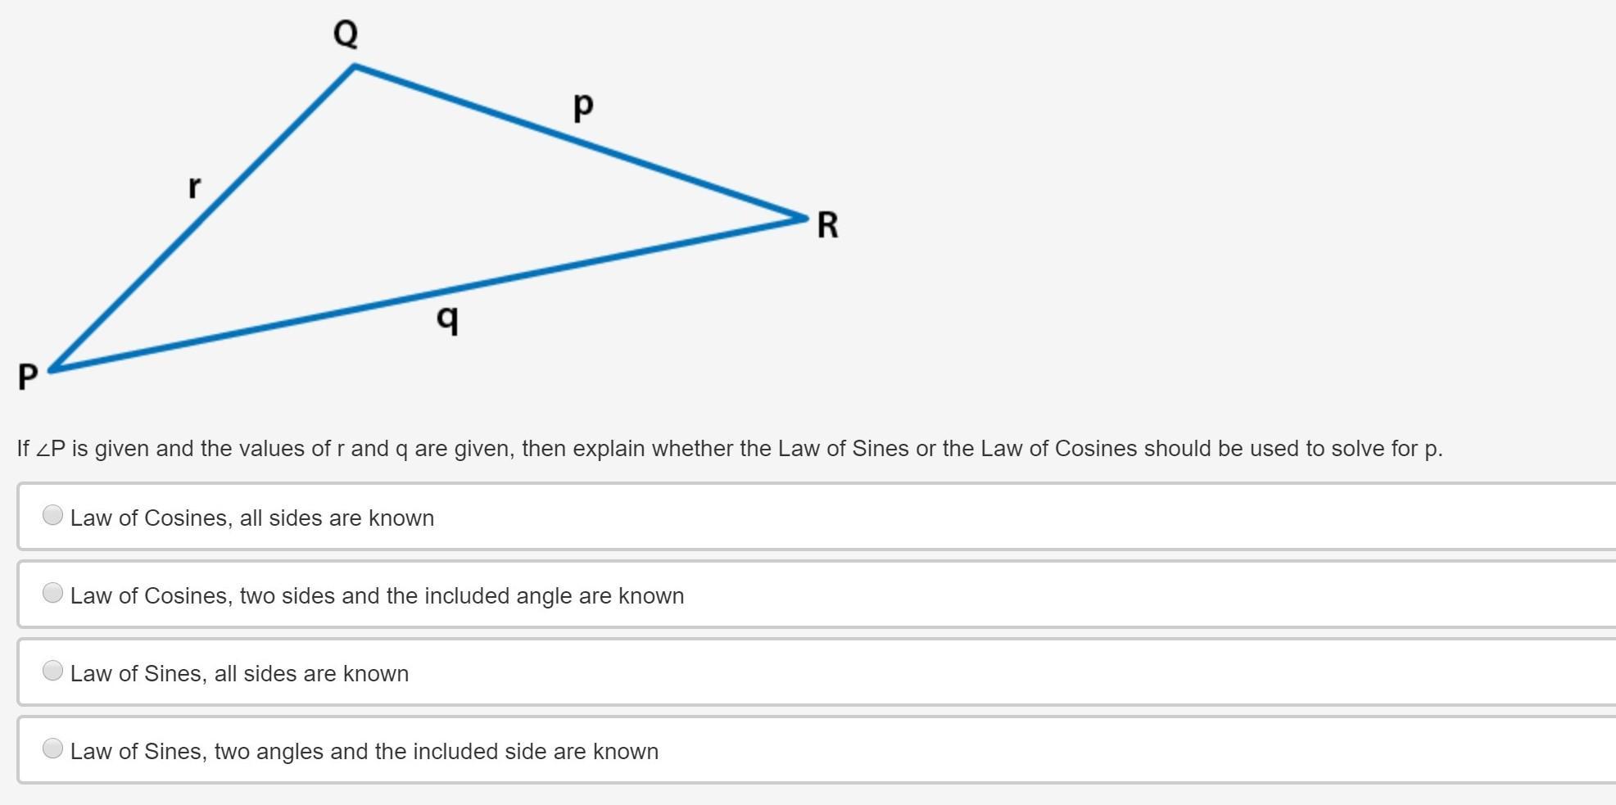Click the text 'Law of Sines, all sides are known'
This screenshot has width=1616, height=805.
[239, 674]
